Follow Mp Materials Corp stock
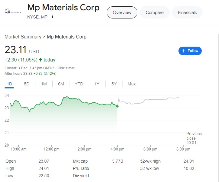The height and width of the screenshot is (182, 219). click(x=190, y=51)
